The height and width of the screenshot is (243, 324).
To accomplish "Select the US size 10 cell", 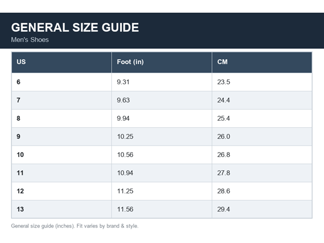I will tap(62, 155).
